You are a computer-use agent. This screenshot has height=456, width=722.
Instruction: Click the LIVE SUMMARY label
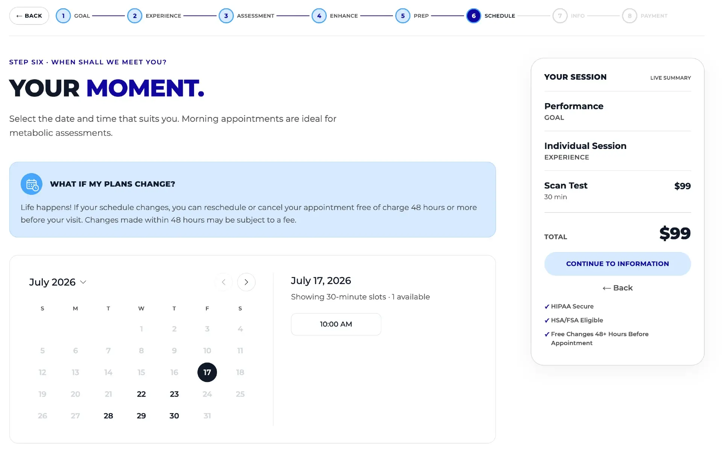pyautogui.click(x=670, y=78)
